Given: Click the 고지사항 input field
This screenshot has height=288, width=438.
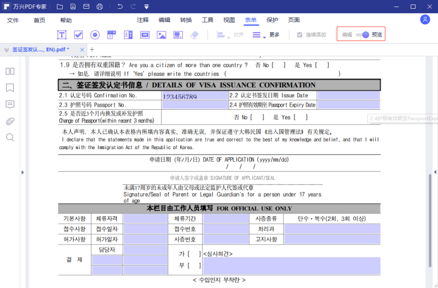Looking at the screenshot, I should [x=332, y=239].
